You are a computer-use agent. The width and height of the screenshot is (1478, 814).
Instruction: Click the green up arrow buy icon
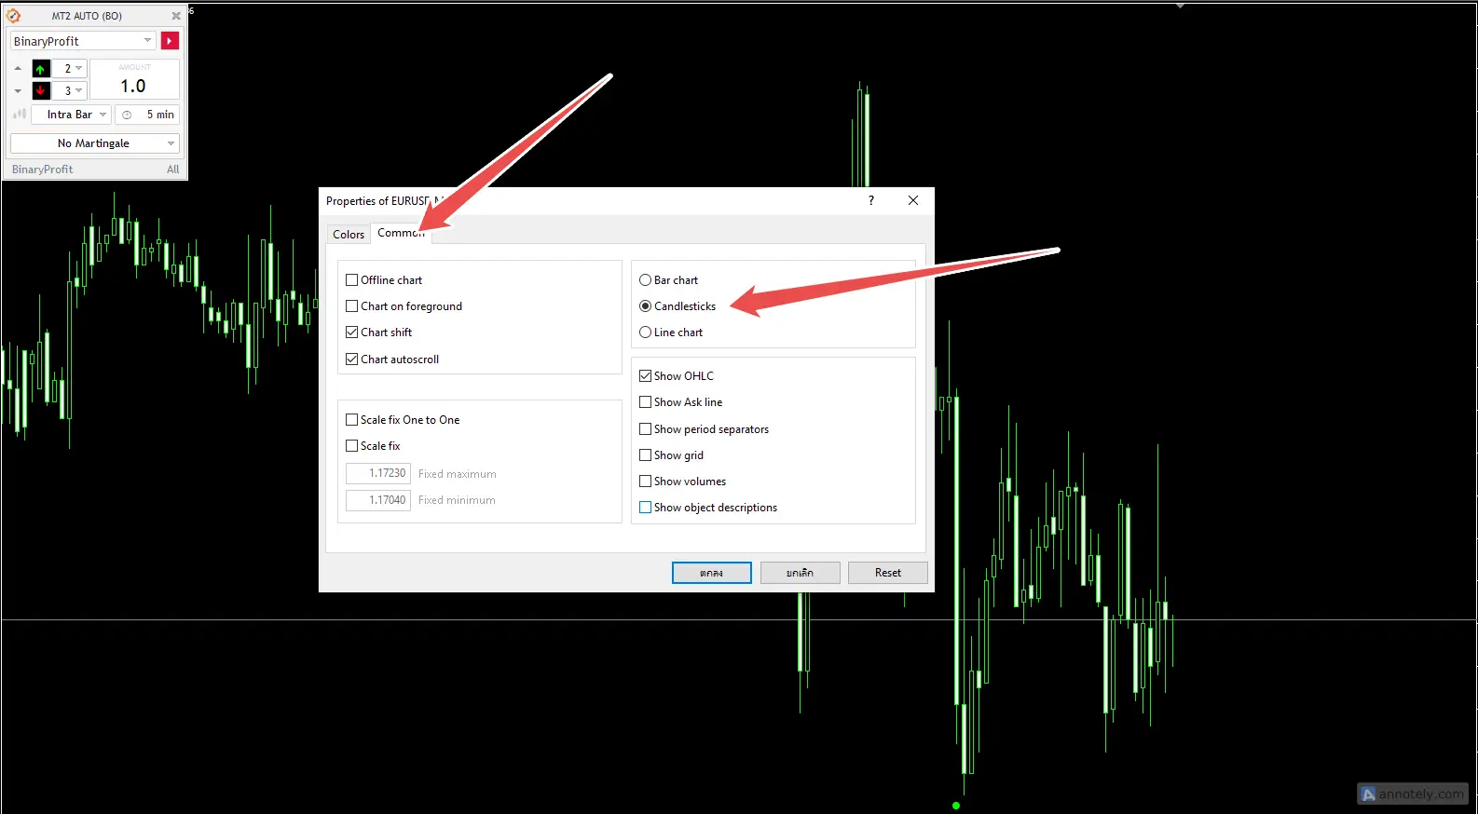coord(40,69)
